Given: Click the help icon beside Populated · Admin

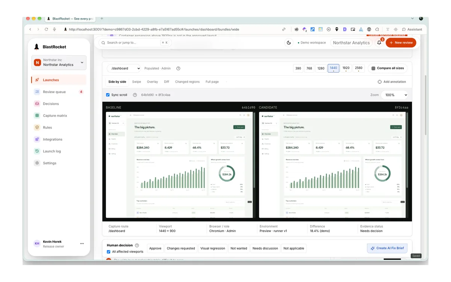Looking at the screenshot, I should click(178, 68).
